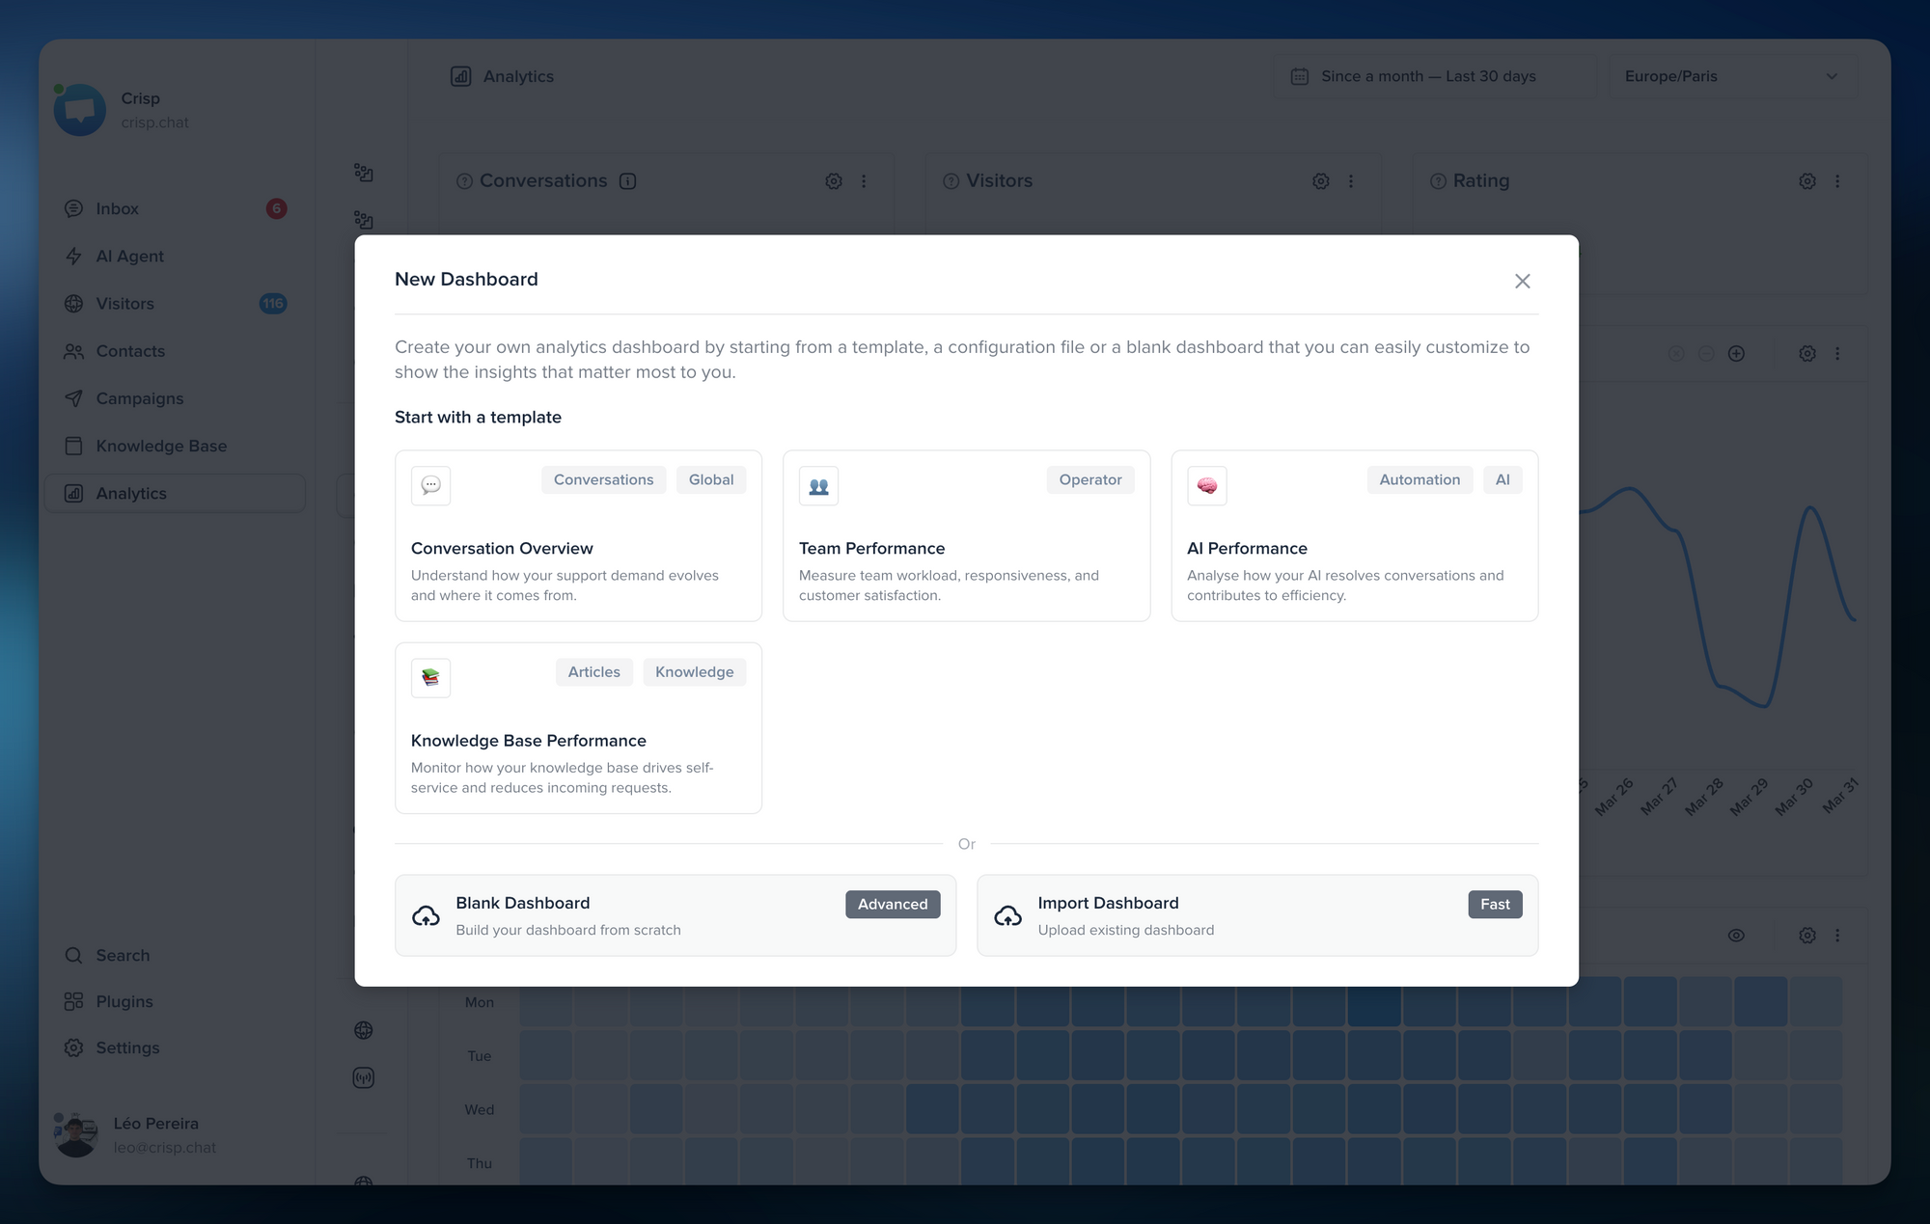1930x1224 pixels.
Task: Open the Europe/Paris timezone dropdown
Action: (1732, 76)
